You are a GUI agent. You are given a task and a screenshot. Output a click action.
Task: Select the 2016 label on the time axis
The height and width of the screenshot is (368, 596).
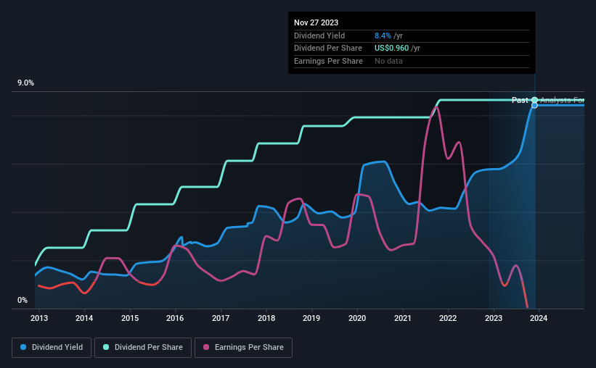coord(175,318)
